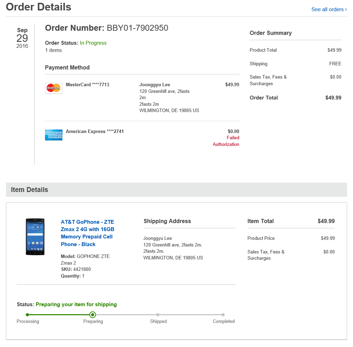Open the AT&T GoPhone ZTE Zmax product link
The image size is (353, 347).
[87, 233]
